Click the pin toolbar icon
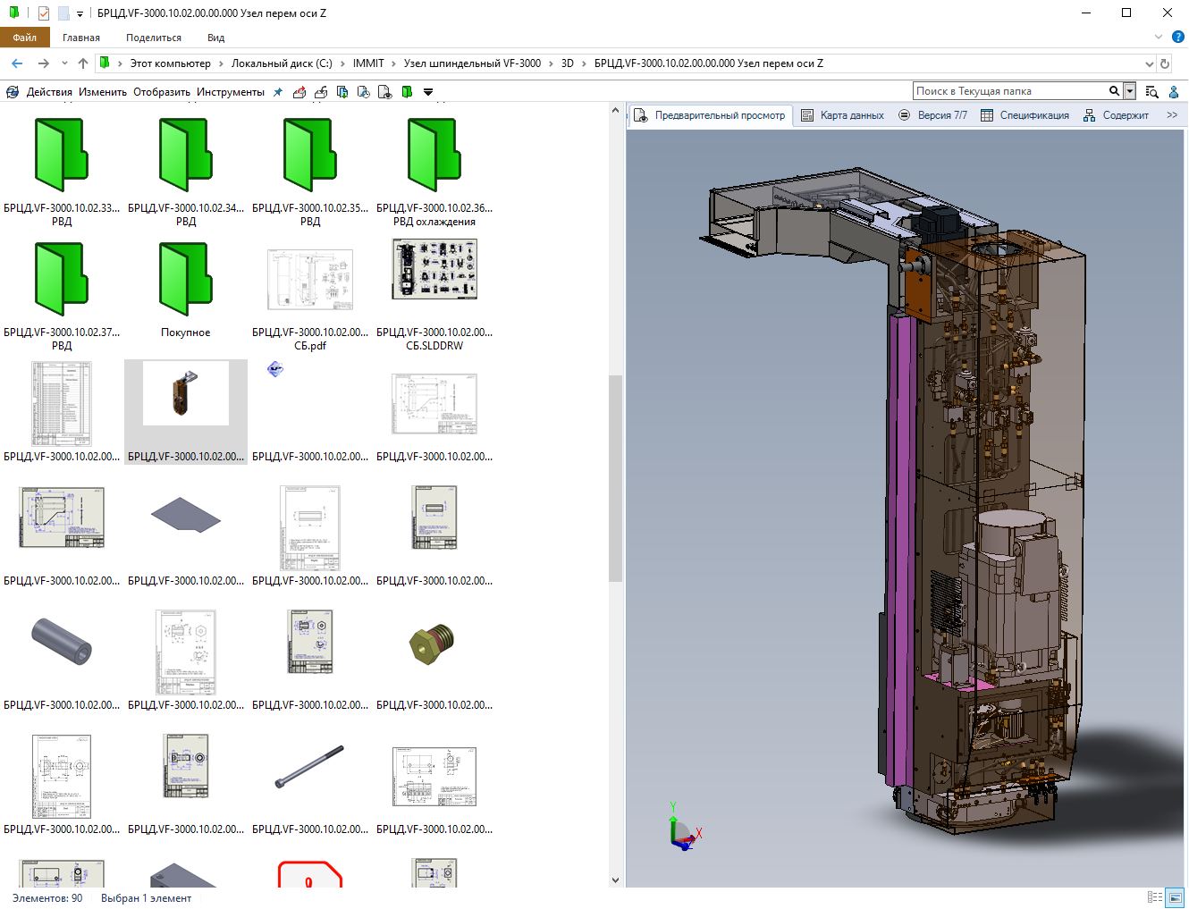1189x909 pixels. (278, 91)
